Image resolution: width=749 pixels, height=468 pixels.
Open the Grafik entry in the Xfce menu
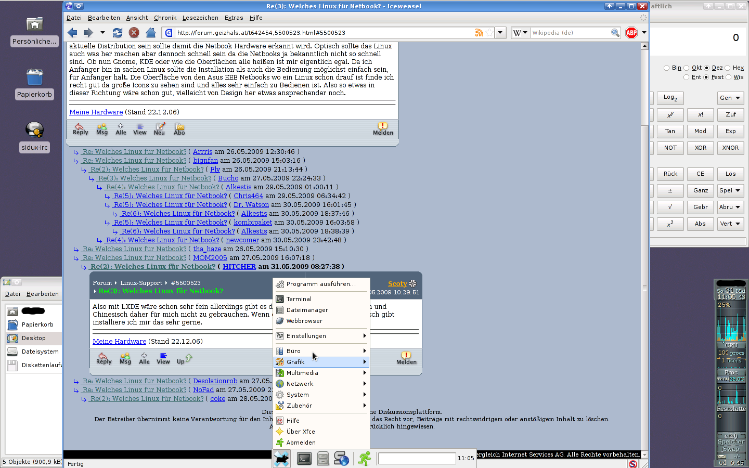321,362
